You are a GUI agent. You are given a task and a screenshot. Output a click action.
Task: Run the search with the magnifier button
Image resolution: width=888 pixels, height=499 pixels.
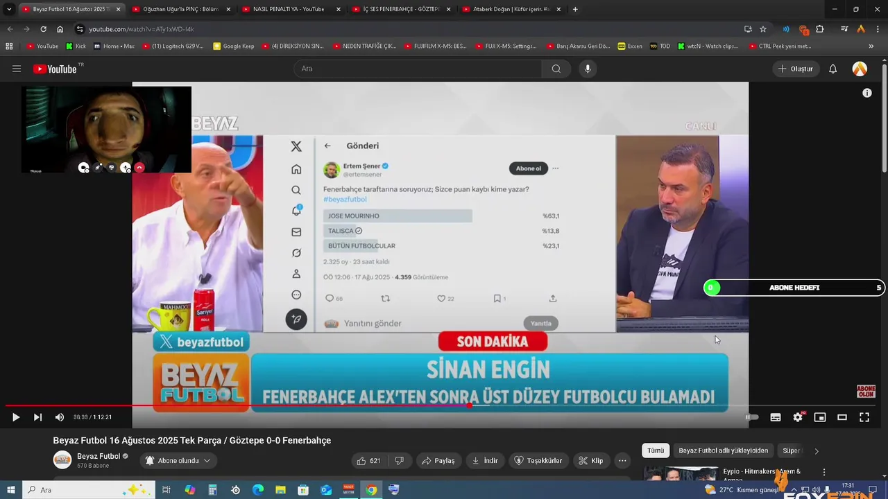click(x=556, y=69)
